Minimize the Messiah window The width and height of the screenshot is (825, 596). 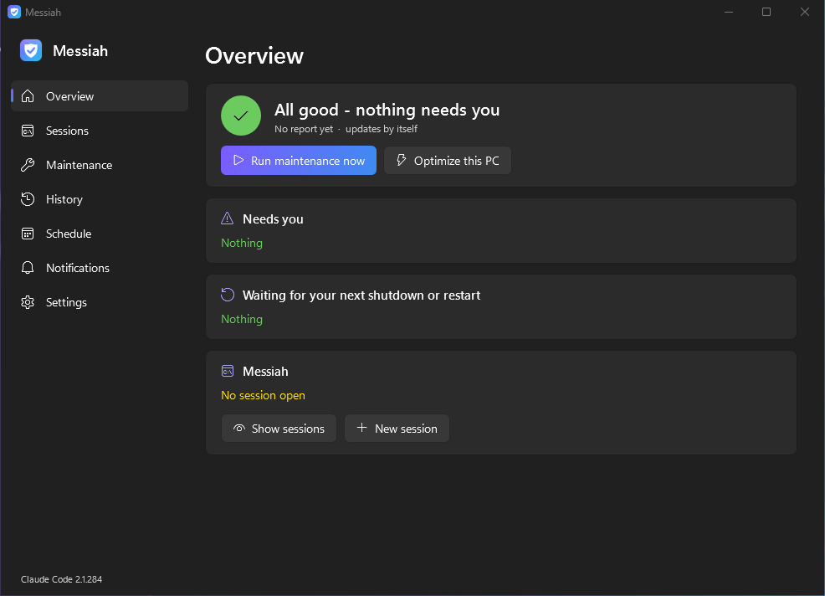click(x=729, y=12)
